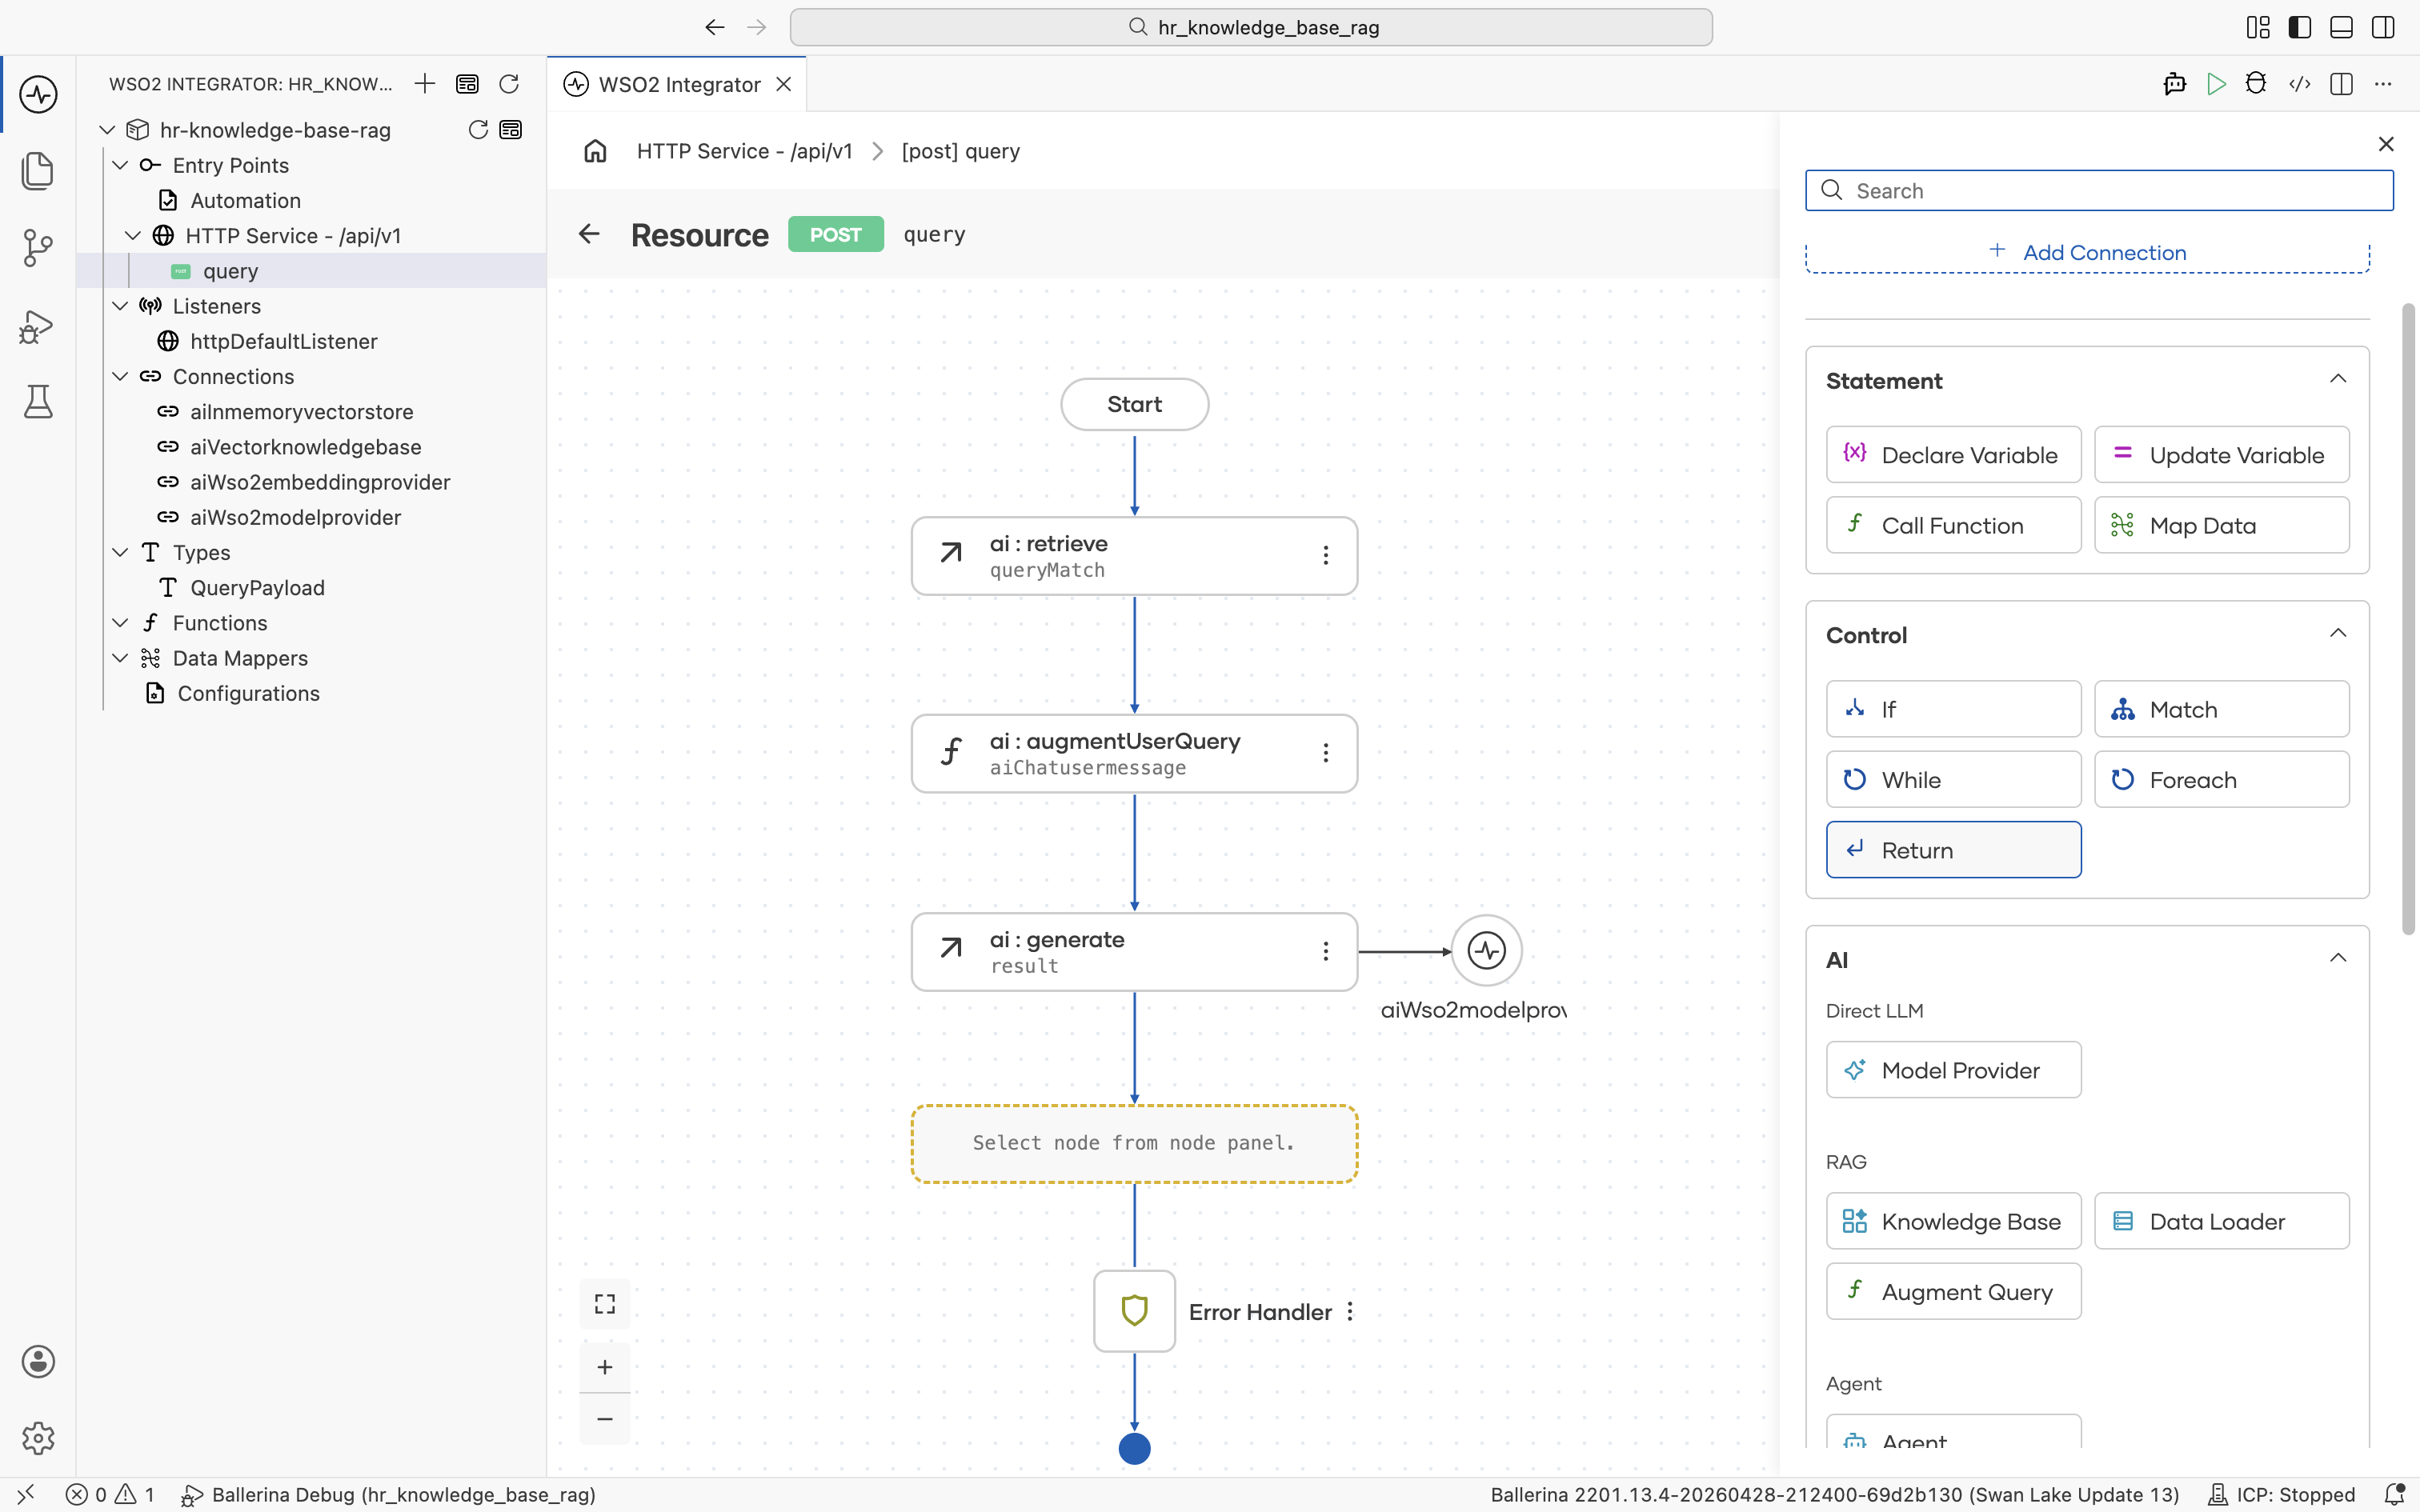Viewport: 2420px width, 1512px height.
Task: Click the node panel Search field
Action: pos(2099,191)
